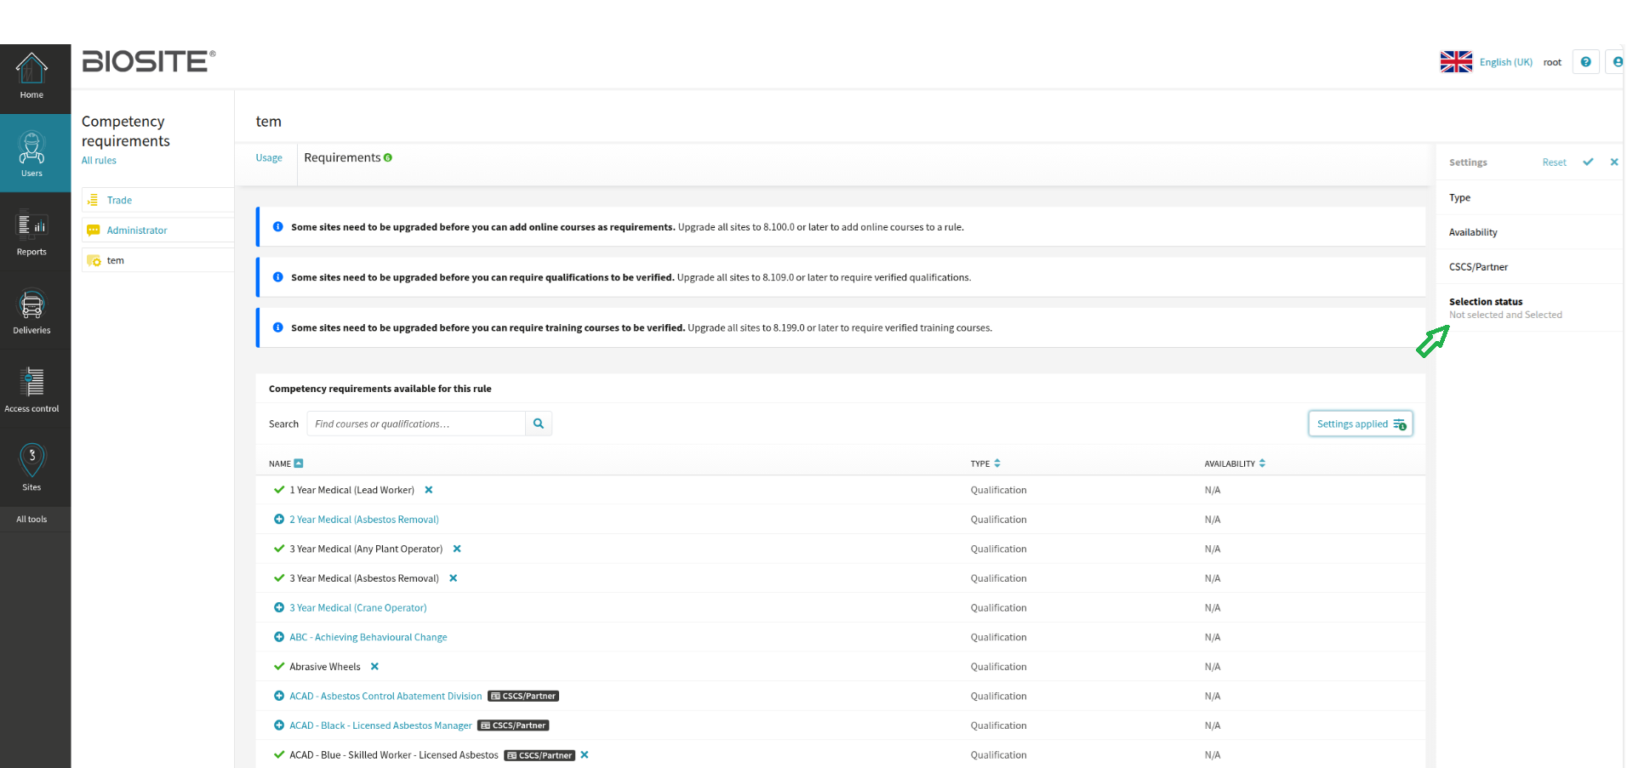Image resolution: width=1627 pixels, height=768 pixels.
Task: Go to All rules link
Action: pos(99,161)
